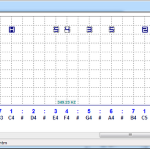
Task: Select the H note marker above C4
Action: [12, 30]
